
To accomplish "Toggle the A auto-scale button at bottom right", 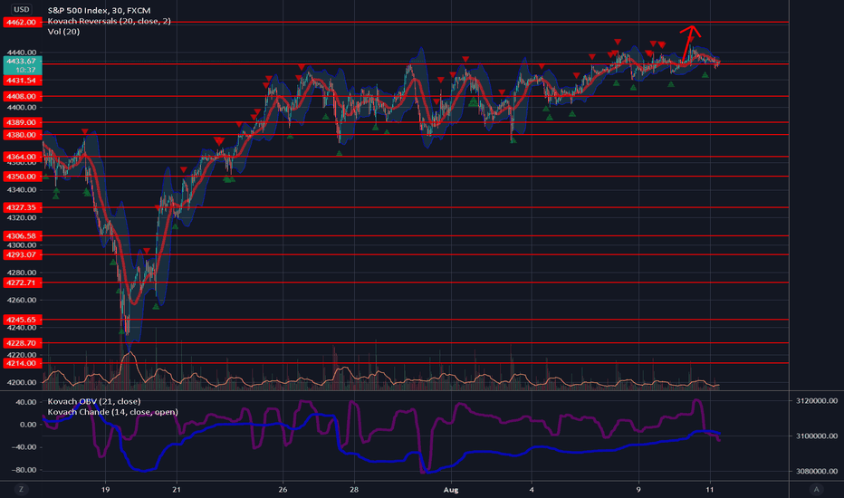I will 817,489.
